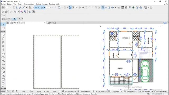Click the tag icon in second toolbar row
The height and width of the screenshot is (95, 169).
click(15, 12)
